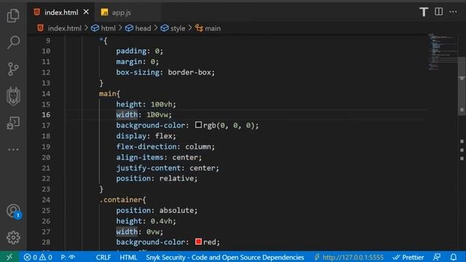Place cursor on 'position: absolute;'
Screen dimensions: 466x262
[x=157, y=210]
